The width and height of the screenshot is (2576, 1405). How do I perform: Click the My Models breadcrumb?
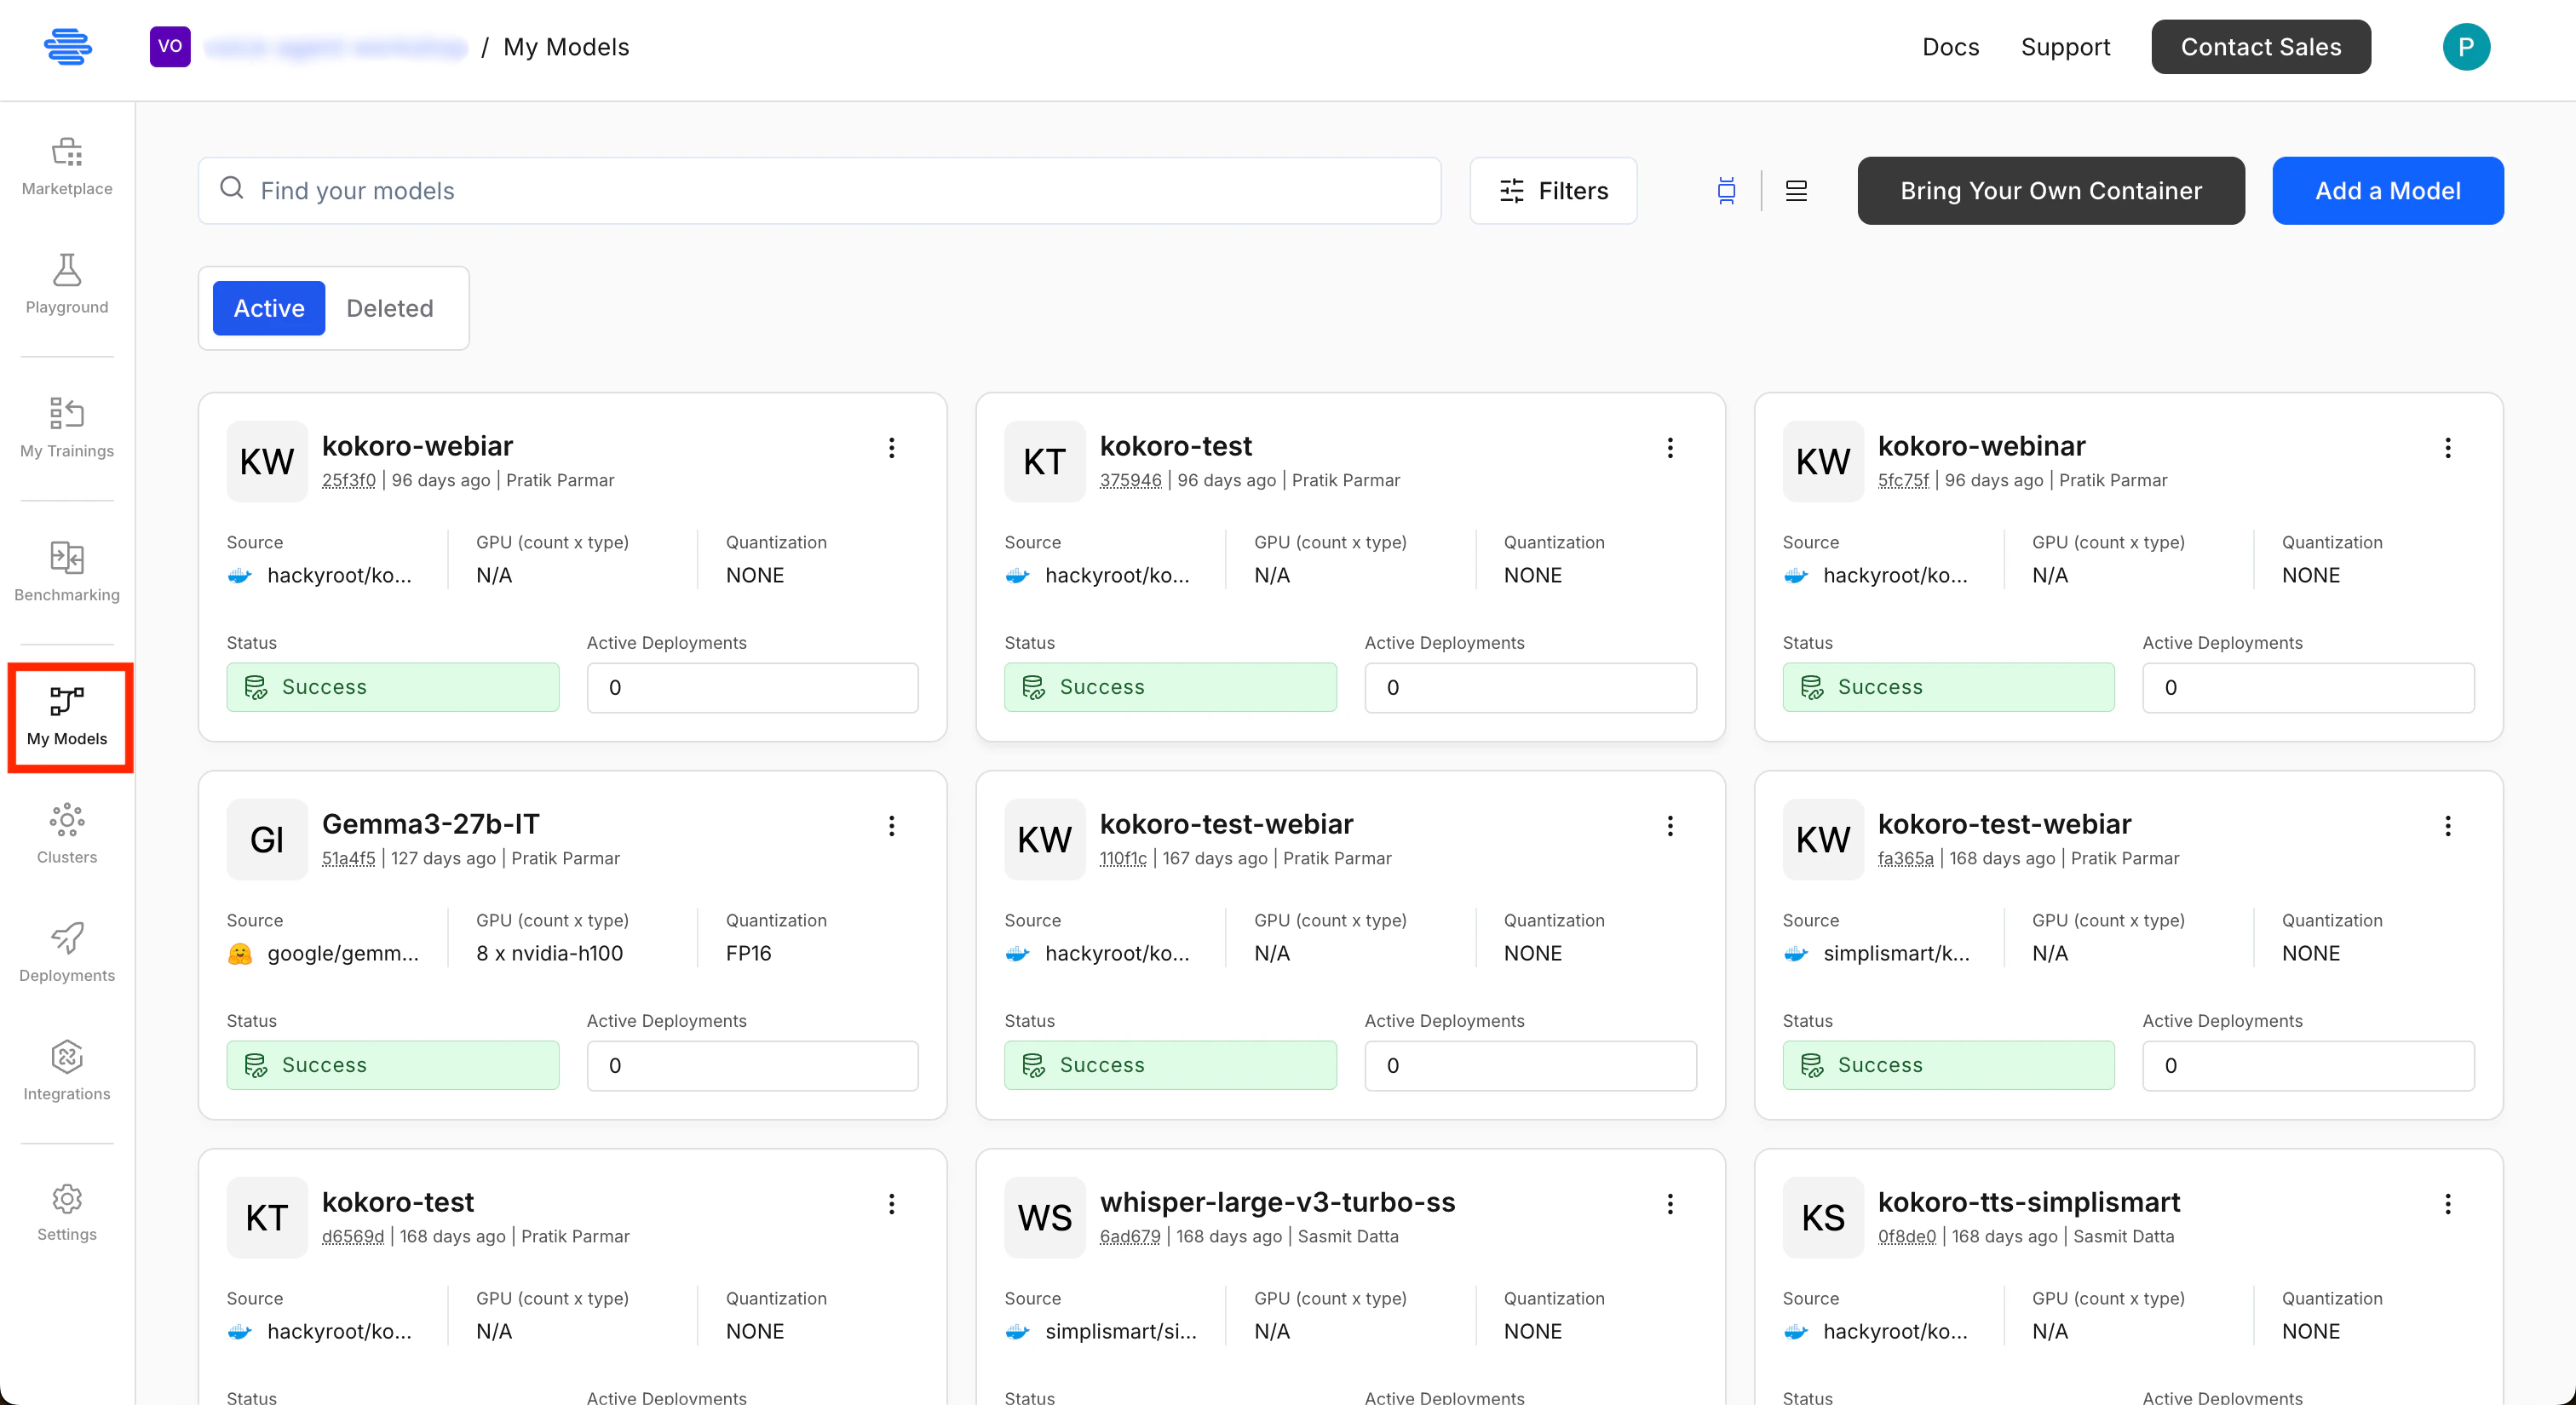coord(566,47)
